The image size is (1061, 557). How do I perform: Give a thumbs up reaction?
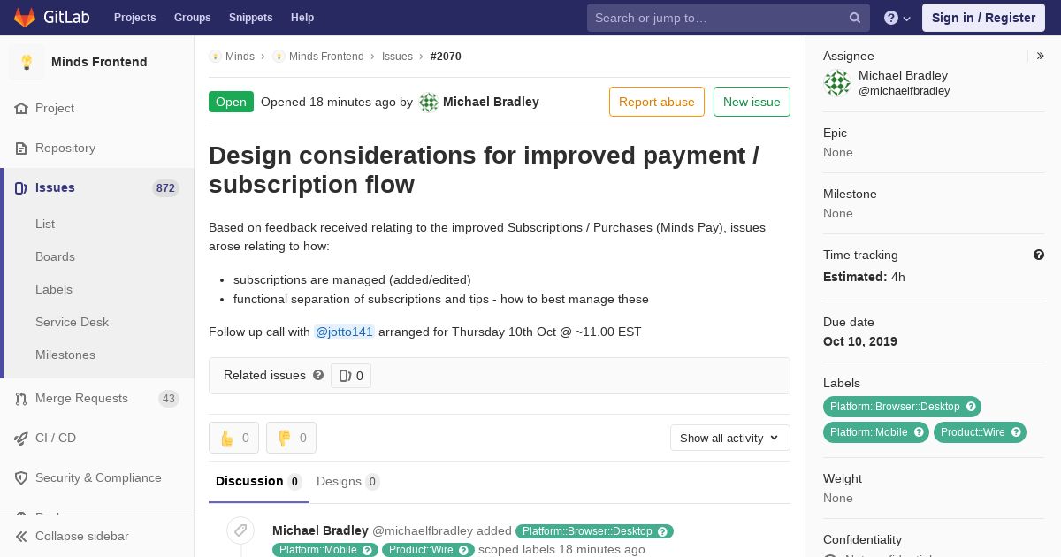(x=233, y=438)
